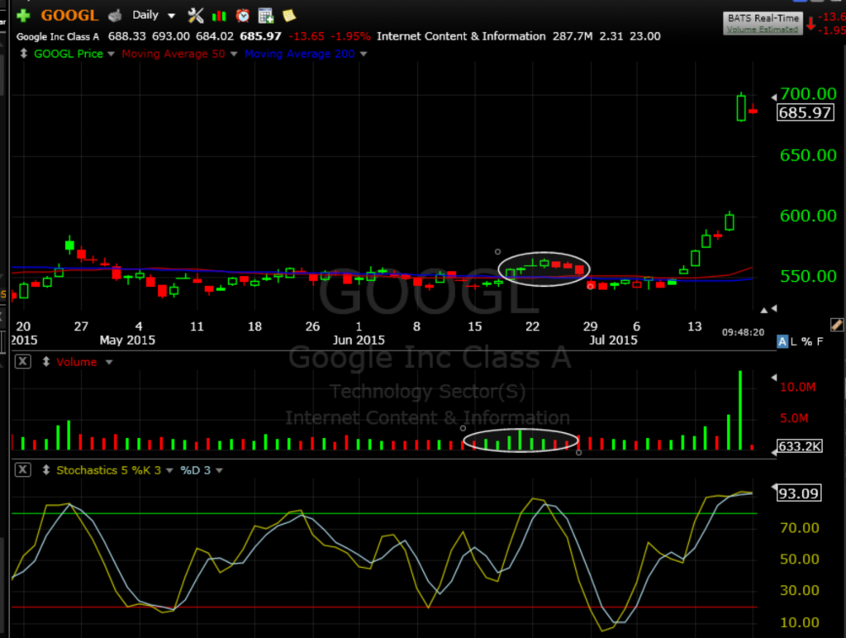Toggle the F scale option
Image resolution: width=846 pixels, height=638 pixels.
(820, 341)
